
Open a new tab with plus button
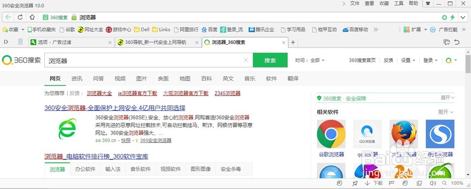coord(293,42)
